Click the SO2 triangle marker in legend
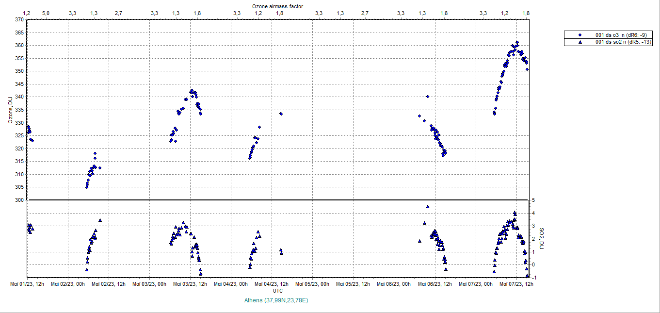Screen dimensions: 660x313 click(x=580, y=42)
